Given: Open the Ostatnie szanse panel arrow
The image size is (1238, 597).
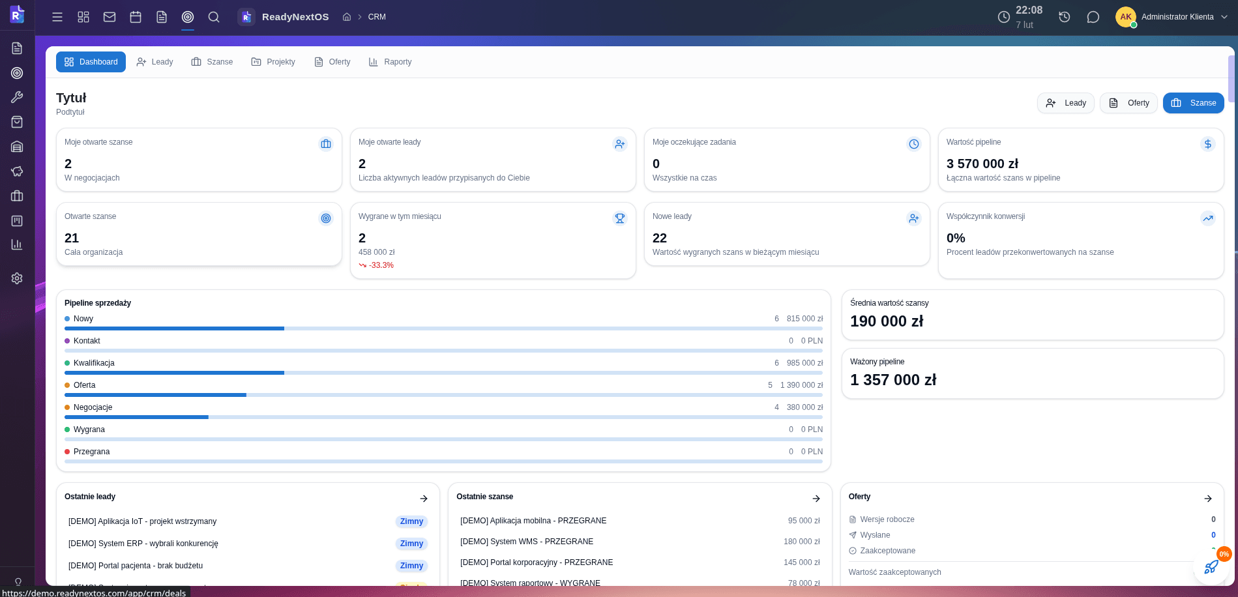Looking at the screenshot, I should coord(816,498).
